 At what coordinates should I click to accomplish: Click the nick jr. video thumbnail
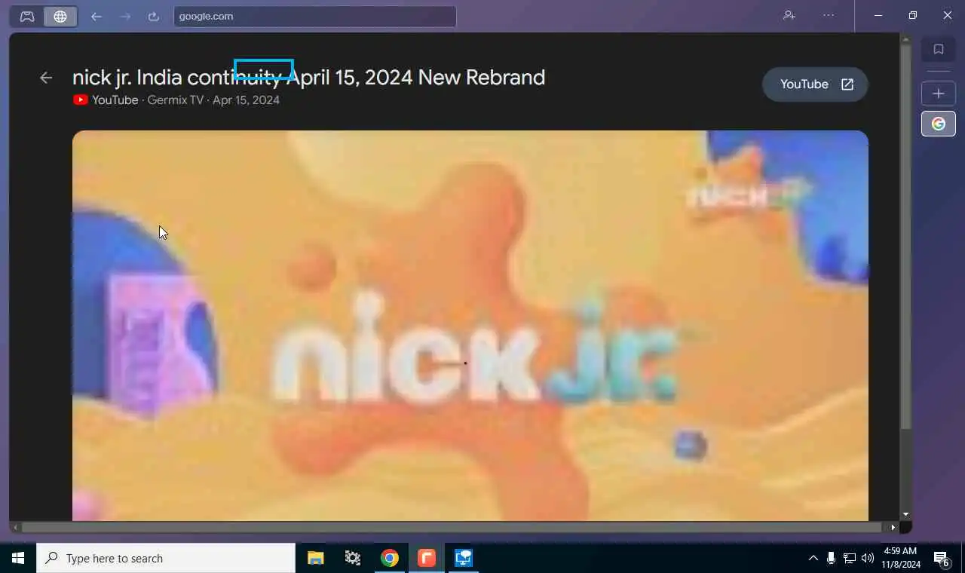[470, 326]
